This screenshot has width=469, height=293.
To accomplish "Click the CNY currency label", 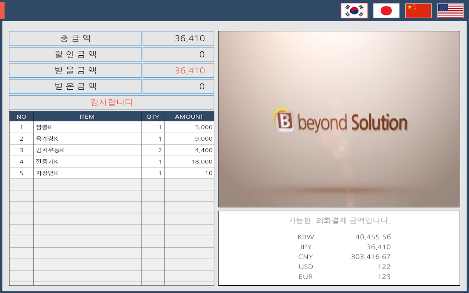I will 306,257.
